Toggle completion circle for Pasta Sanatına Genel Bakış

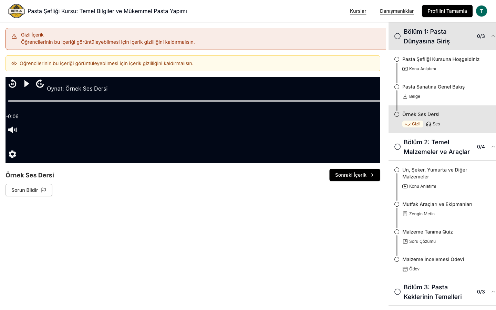[x=397, y=87]
